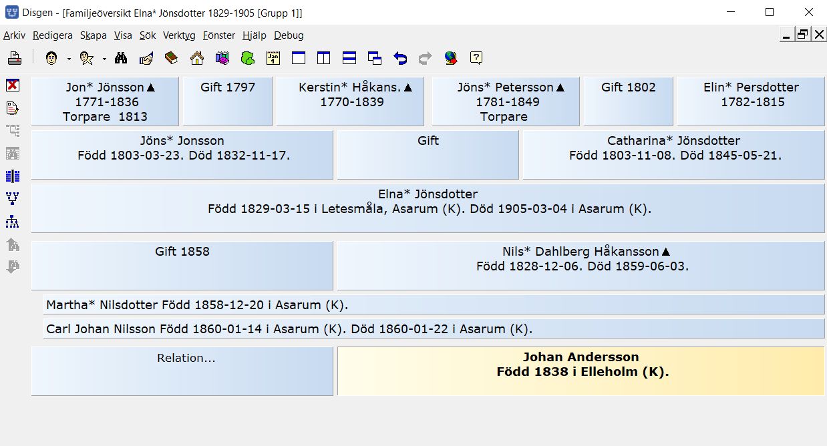Screen dimensions: 827x446
Task: Close the inner document window
Action: point(819,35)
